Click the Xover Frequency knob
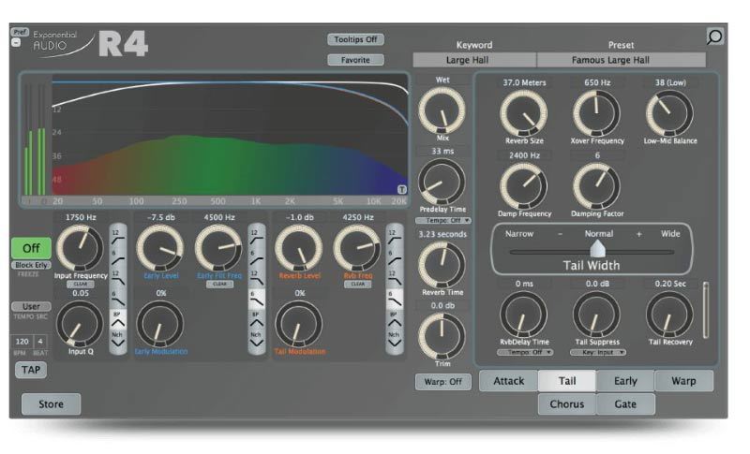Image resolution: width=750 pixels, height=454 pixels. point(596,113)
